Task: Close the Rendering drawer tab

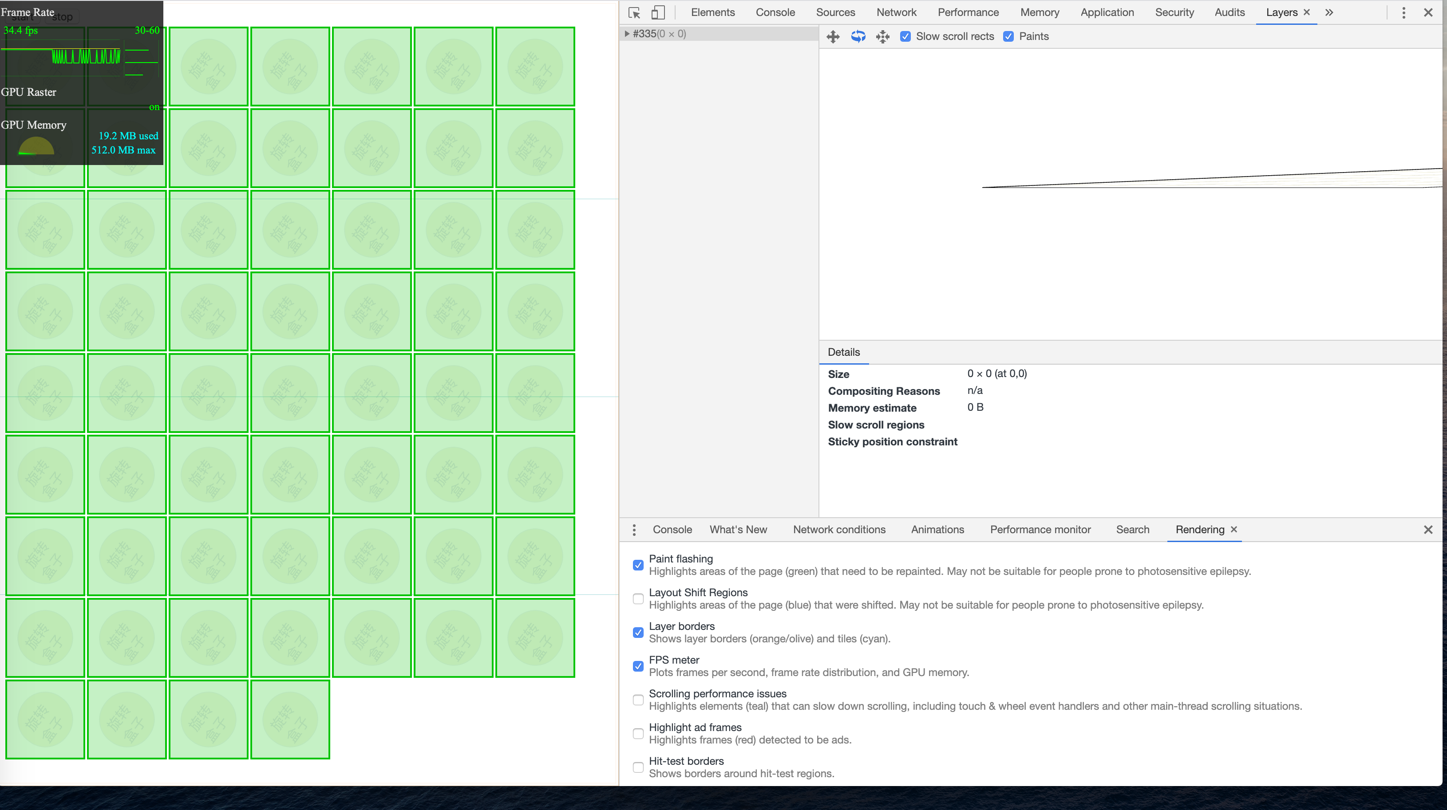Action: pyautogui.click(x=1234, y=529)
